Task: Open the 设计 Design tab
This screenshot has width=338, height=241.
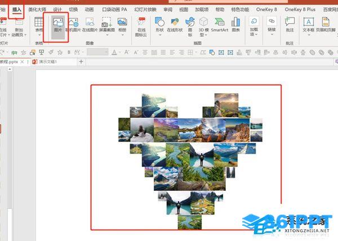Action: click(57, 10)
